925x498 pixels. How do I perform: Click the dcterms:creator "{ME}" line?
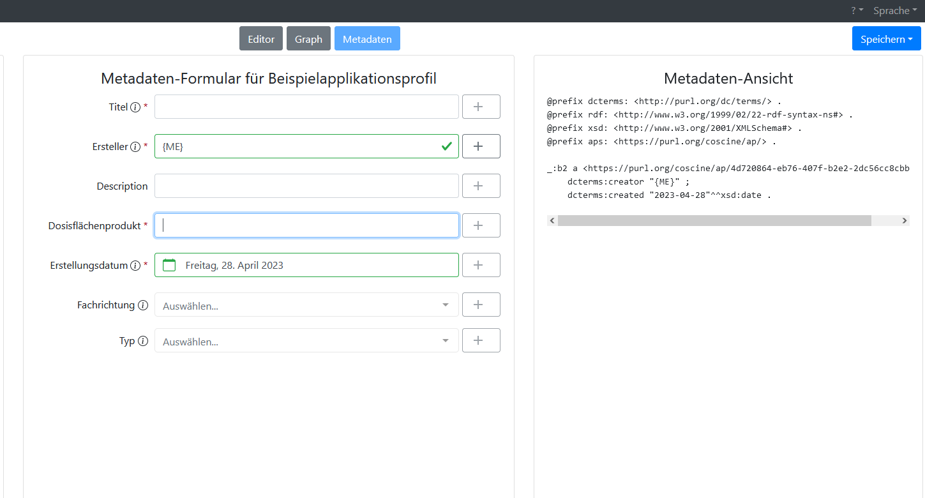click(x=628, y=181)
